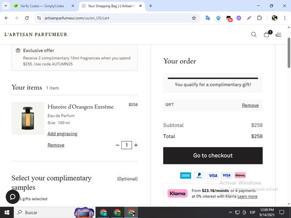This screenshot has width=291, height=218.
Task: Click the Total $258 amount
Action: 257,136
